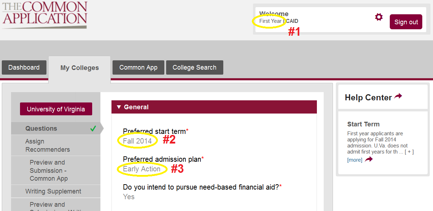Click the green checkmark beside Questions

click(x=93, y=129)
